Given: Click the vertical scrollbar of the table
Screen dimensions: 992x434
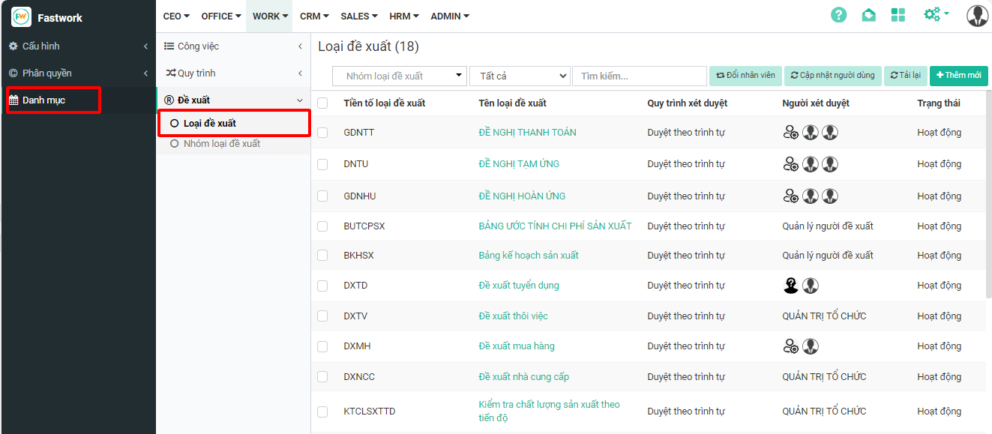Looking at the screenshot, I should [x=988, y=195].
